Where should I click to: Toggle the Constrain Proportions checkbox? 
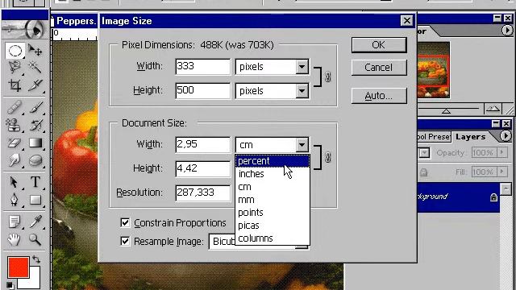(x=125, y=223)
